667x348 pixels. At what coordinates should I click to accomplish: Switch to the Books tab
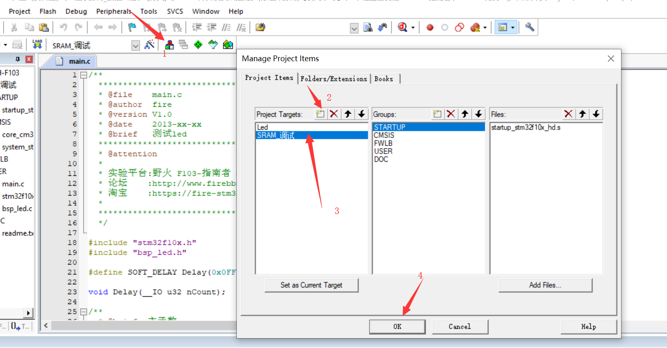(x=384, y=79)
